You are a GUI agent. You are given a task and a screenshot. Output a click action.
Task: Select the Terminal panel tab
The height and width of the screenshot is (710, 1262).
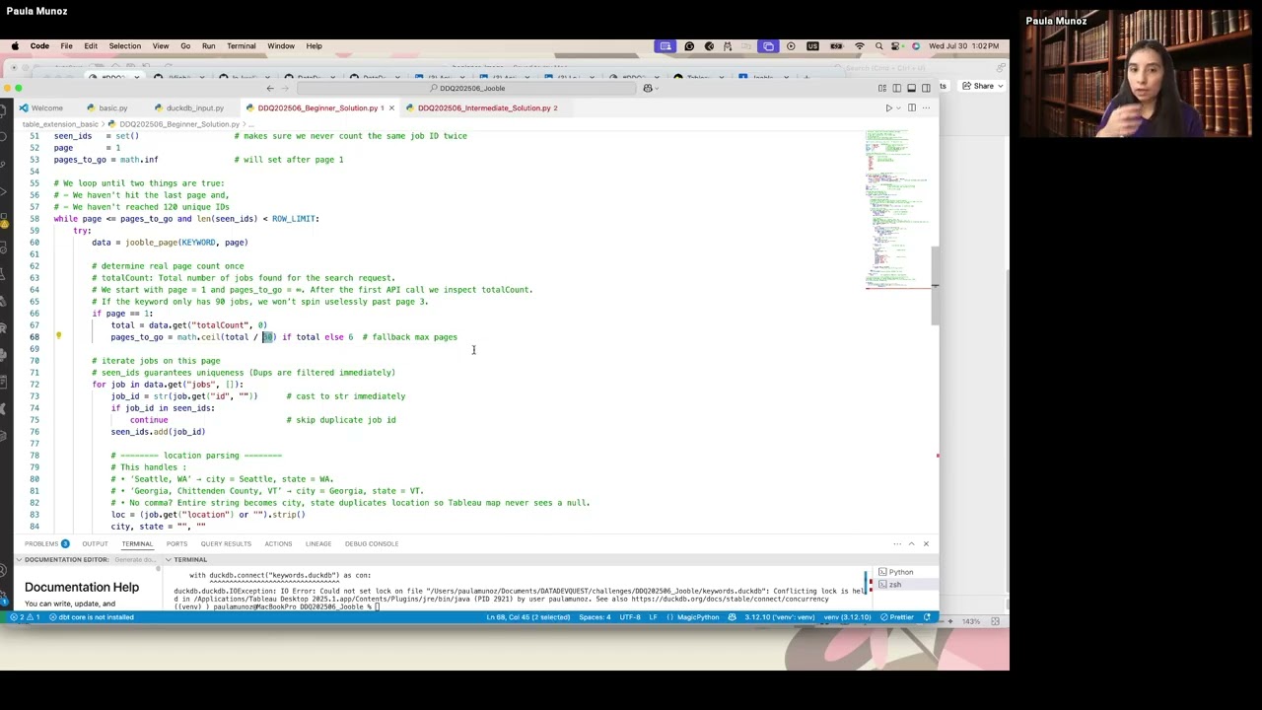(x=137, y=543)
